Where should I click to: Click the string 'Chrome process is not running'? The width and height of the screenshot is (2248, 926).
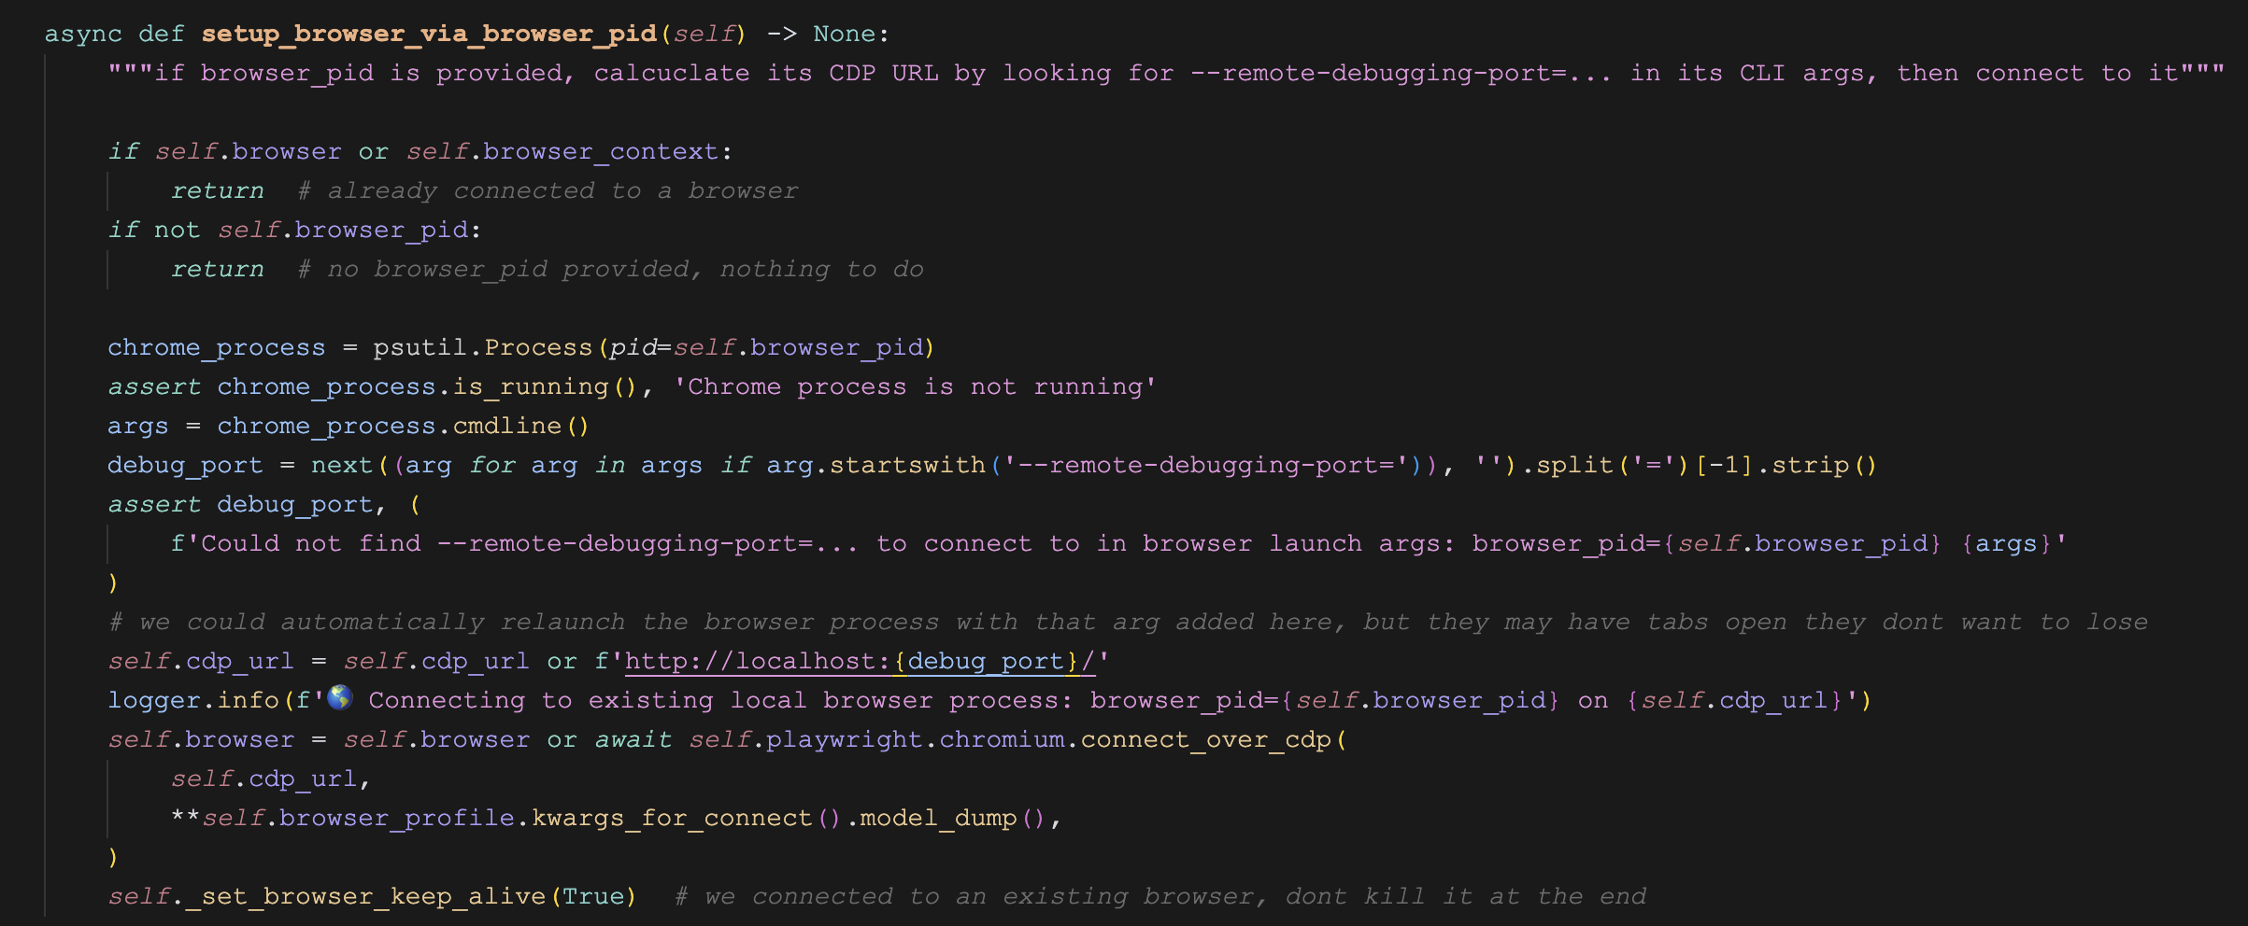[915, 386]
